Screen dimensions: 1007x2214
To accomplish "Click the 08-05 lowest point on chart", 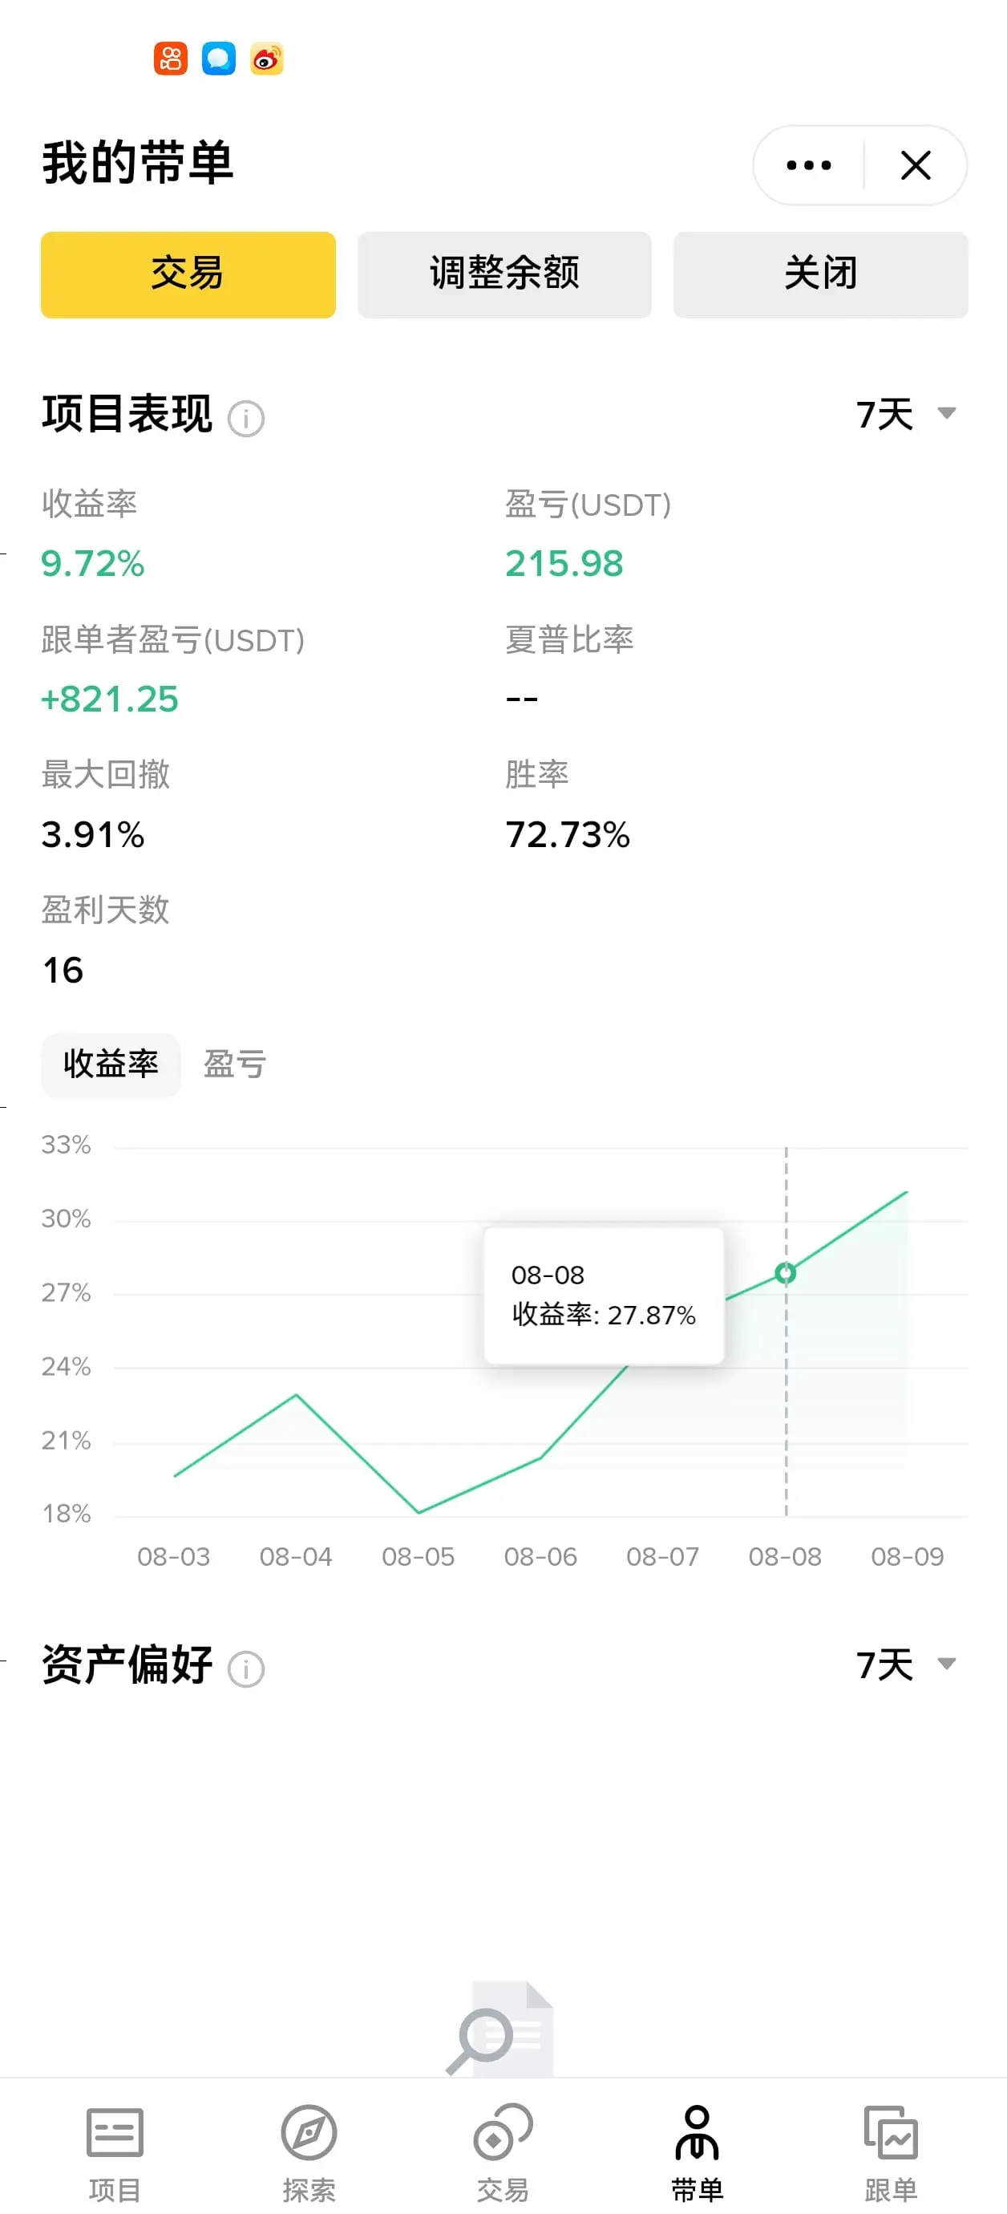I will click(419, 1512).
